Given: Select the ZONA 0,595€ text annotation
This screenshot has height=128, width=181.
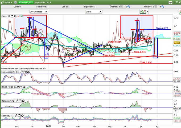Looking at the screenshot, I should pyautogui.click(x=115, y=42).
